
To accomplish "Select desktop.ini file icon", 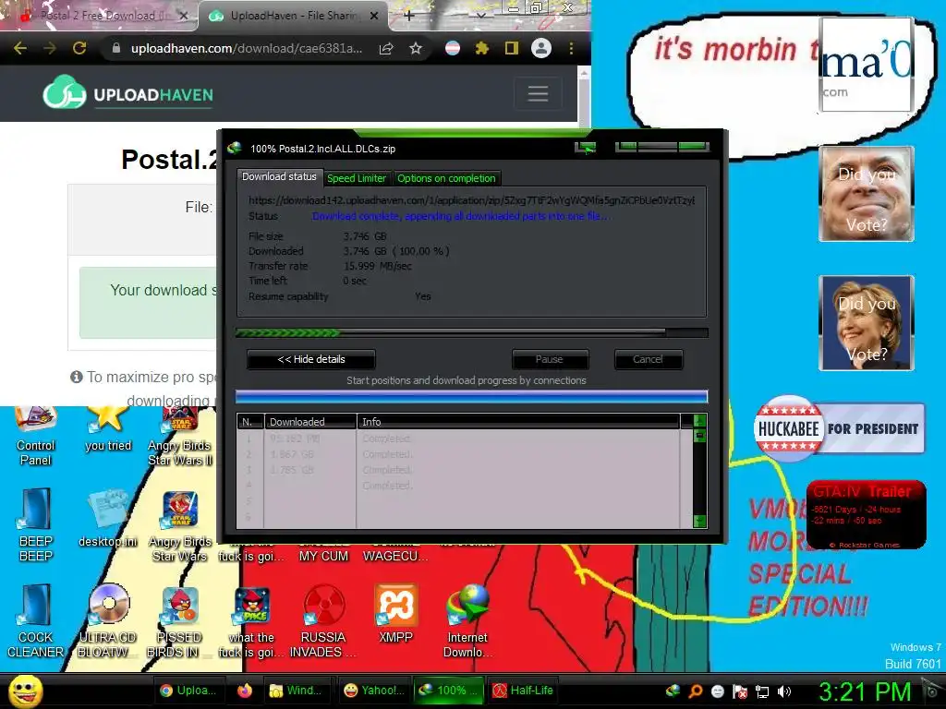I will [108, 518].
